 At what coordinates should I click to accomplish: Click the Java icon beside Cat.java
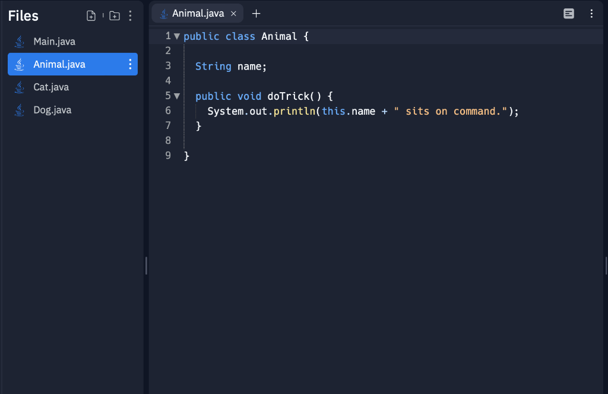pos(20,87)
